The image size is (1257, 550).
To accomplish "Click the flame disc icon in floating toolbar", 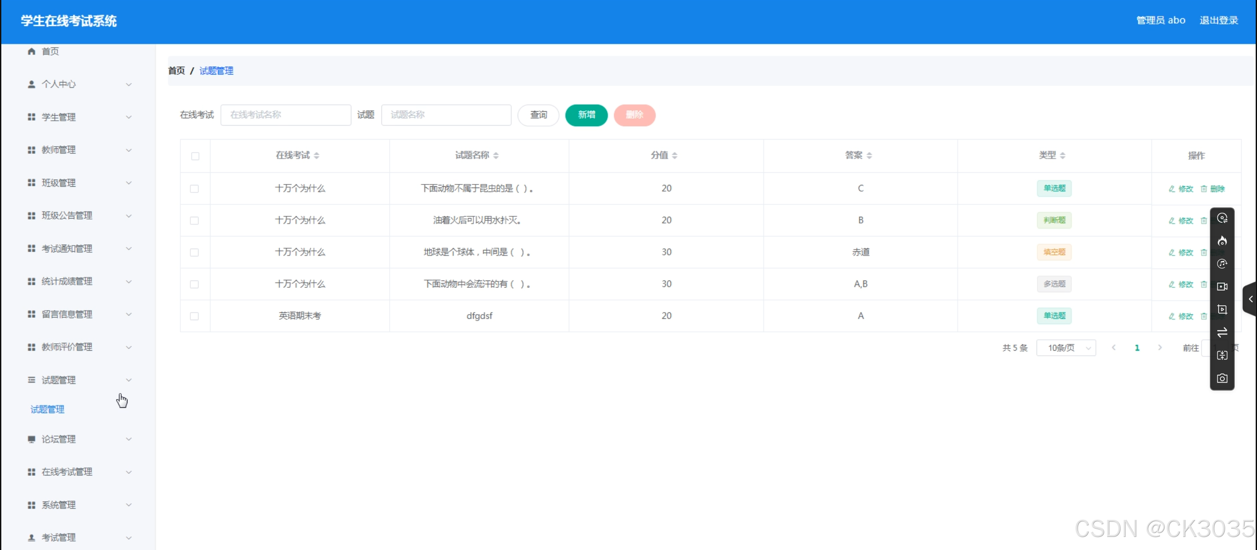I will pos(1222,241).
